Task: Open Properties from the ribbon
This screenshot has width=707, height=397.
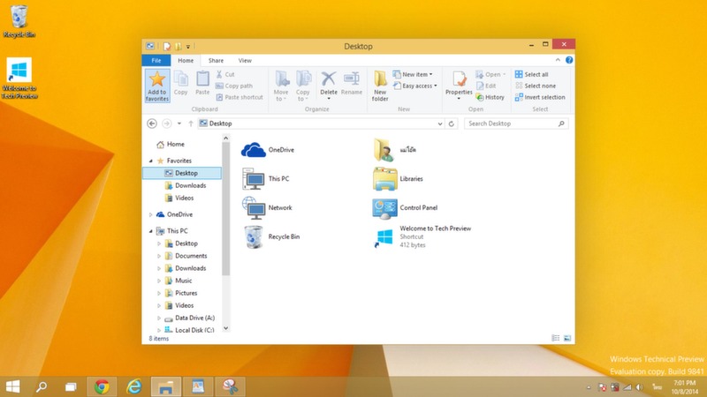Action: (459, 85)
